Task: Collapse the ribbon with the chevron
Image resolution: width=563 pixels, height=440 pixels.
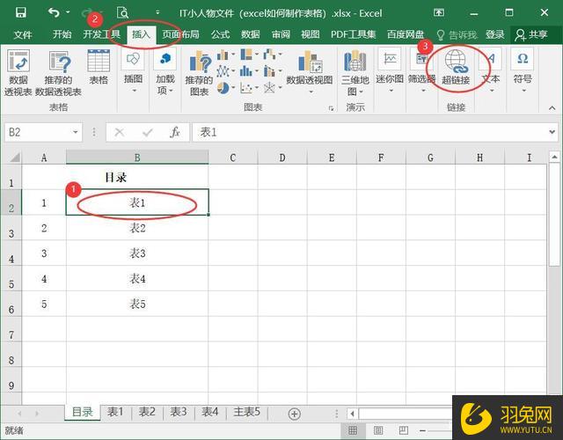Action: click(552, 108)
